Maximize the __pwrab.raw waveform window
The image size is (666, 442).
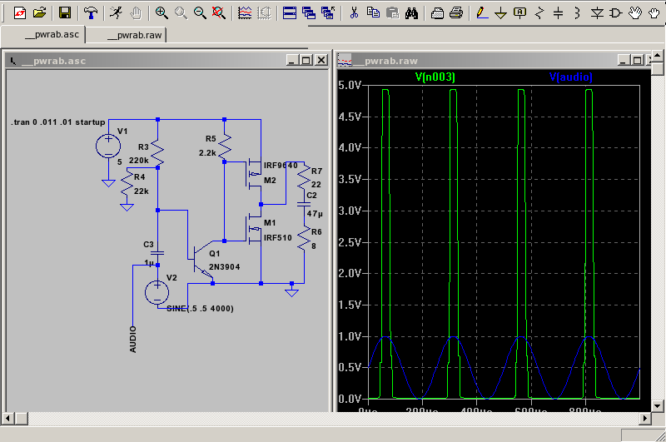coord(637,60)
